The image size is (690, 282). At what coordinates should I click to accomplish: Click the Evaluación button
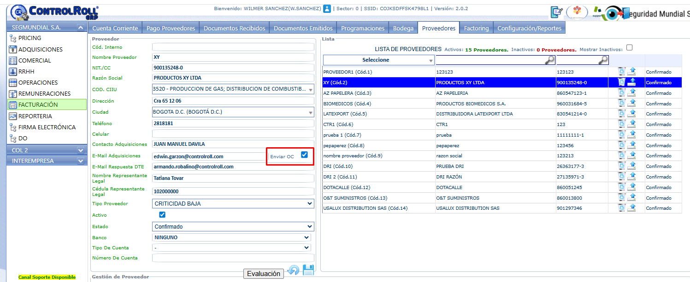click(264, 274)
